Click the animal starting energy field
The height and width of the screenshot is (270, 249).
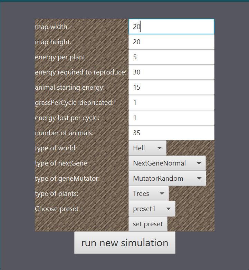[171, 87]
